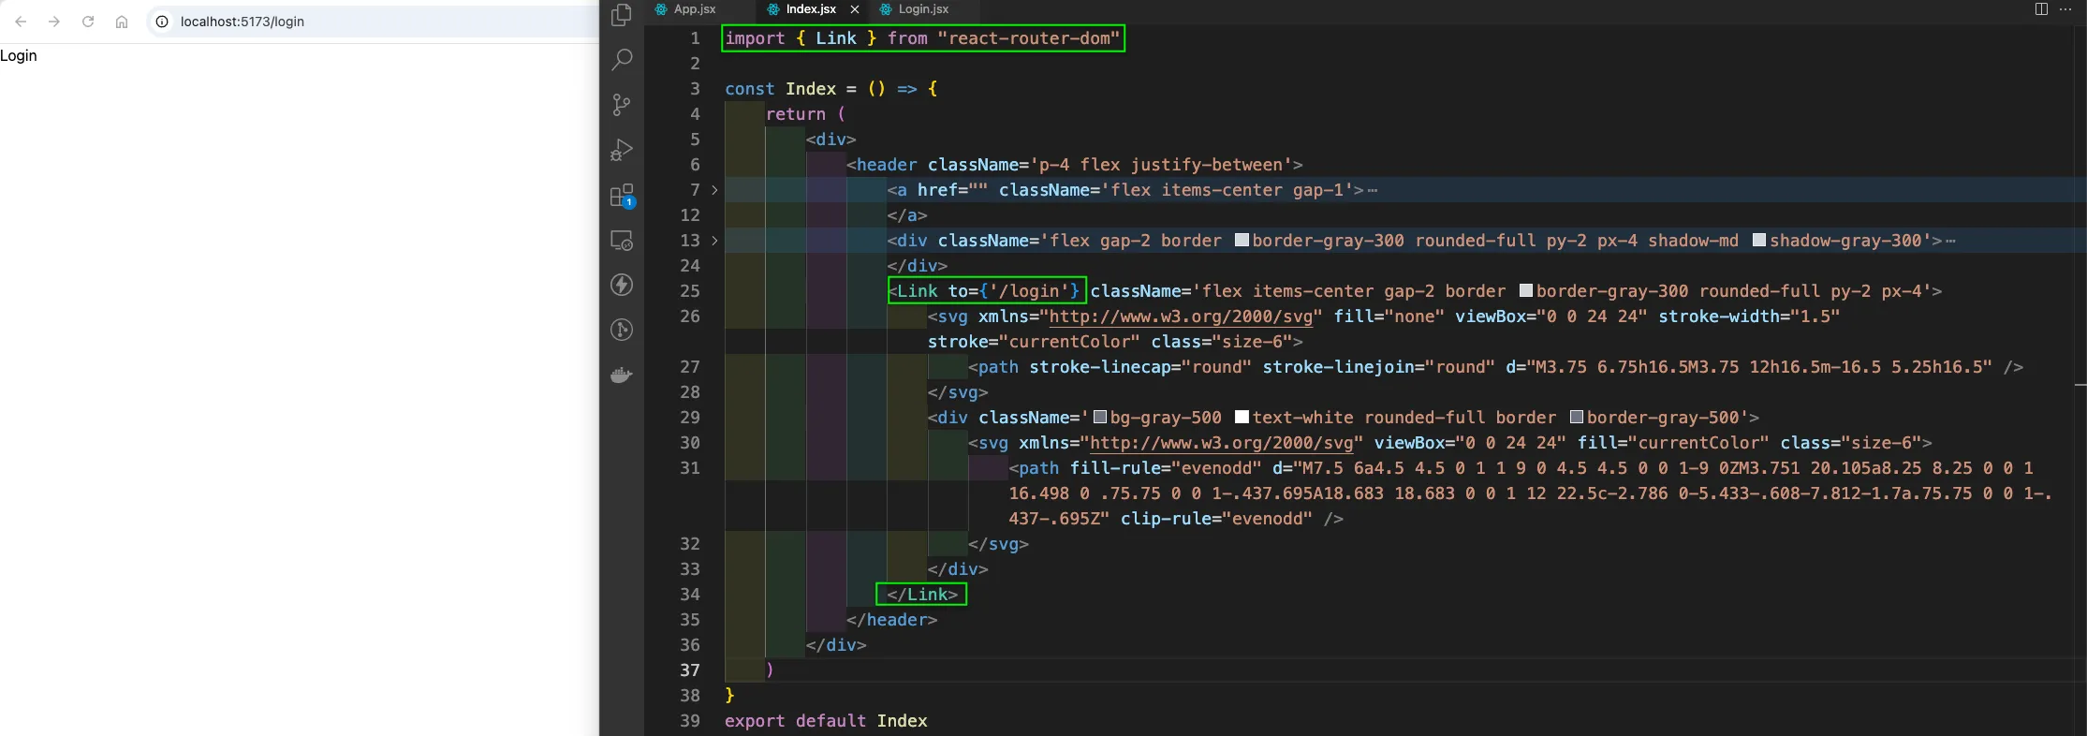Place cursor on "react-router-dom" import string
The height and width of the screenshot is (736, 2087).
[1029, 38]
